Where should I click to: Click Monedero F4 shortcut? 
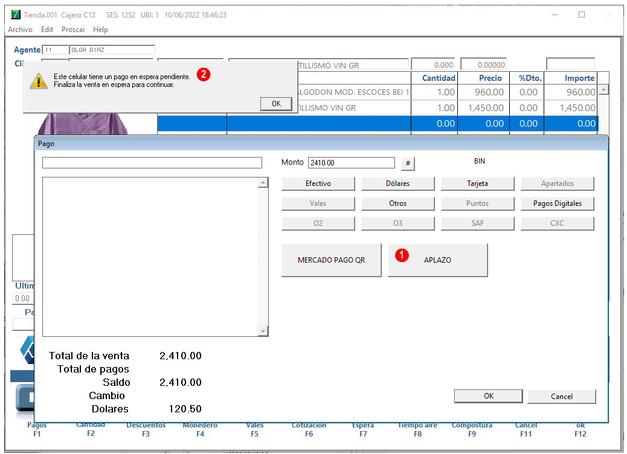tap(200, 430)
